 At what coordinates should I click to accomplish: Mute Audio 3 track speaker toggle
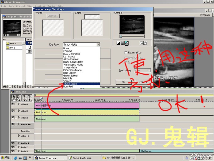[13, 151]
